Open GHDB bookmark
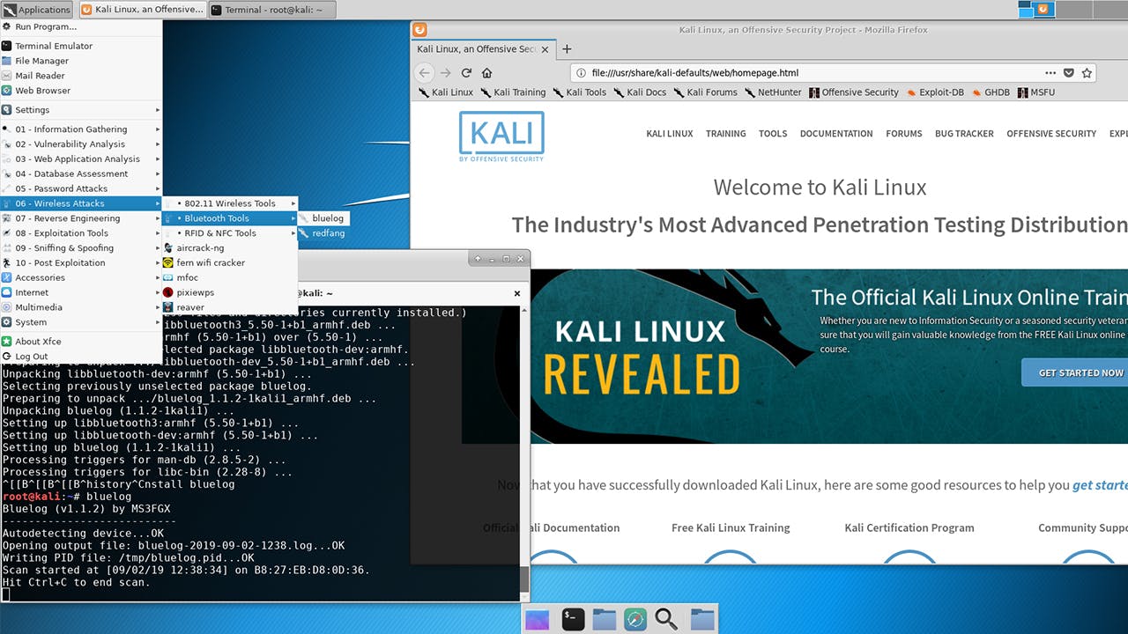1128x634 pixels. 991,92
